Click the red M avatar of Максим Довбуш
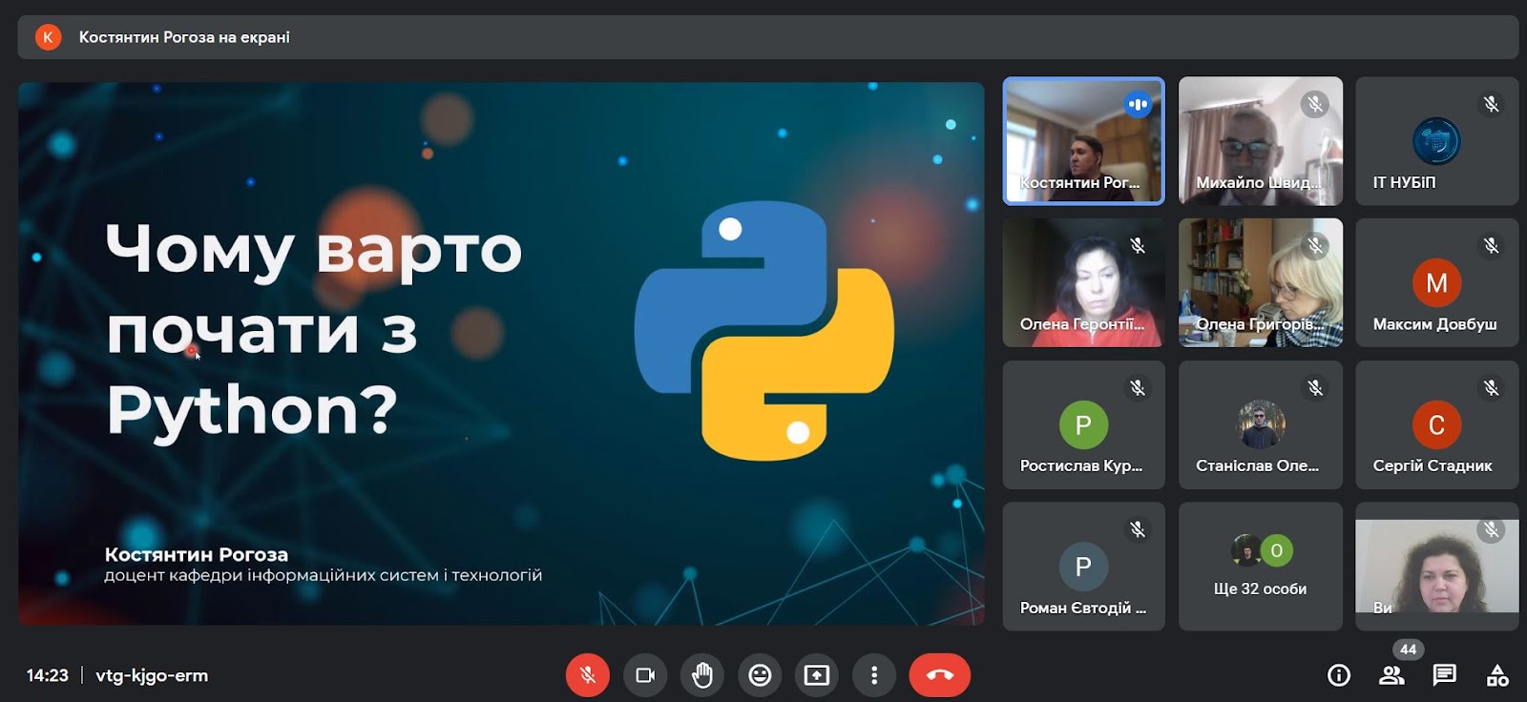Screen dimensions: 1527x702 point(1436,282)
